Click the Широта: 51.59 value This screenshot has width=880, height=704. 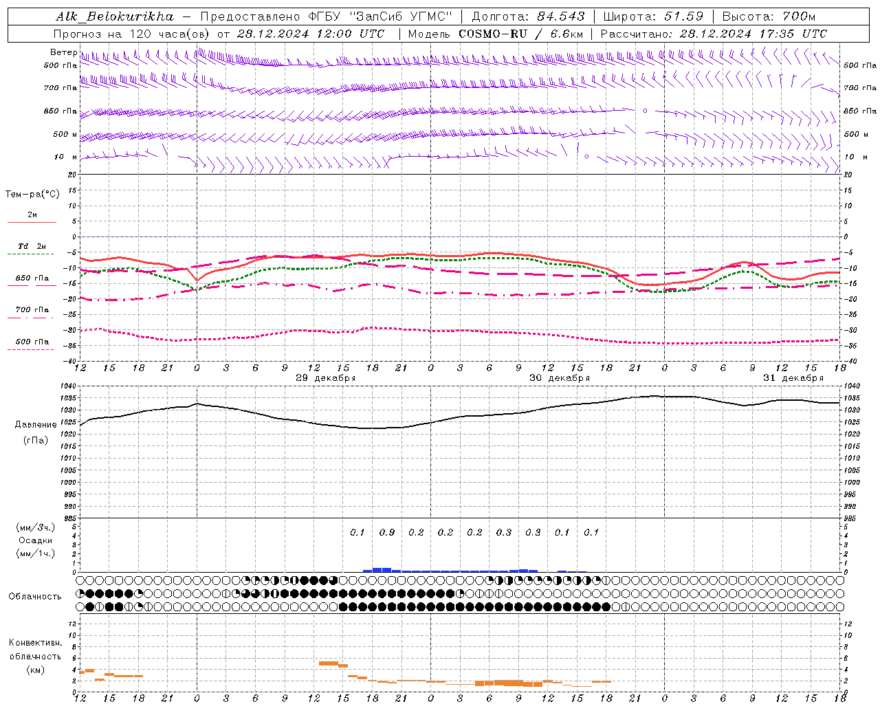[x=653, y=16]
